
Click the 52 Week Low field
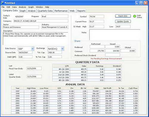pyautogui.click(x=123, y=26)
